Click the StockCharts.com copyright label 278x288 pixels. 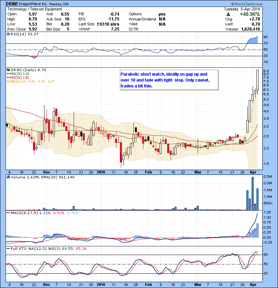click(247, 4)
